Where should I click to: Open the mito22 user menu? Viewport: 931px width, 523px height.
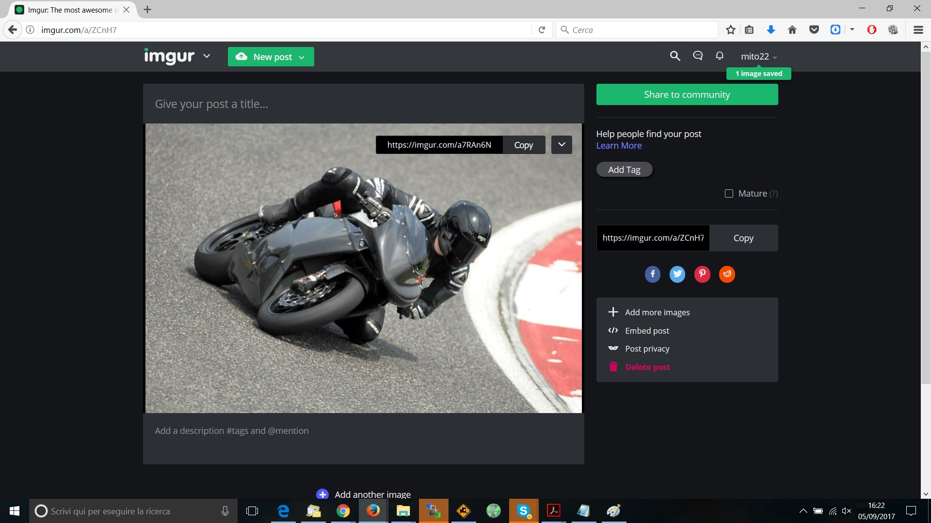(x=759, y=56)
